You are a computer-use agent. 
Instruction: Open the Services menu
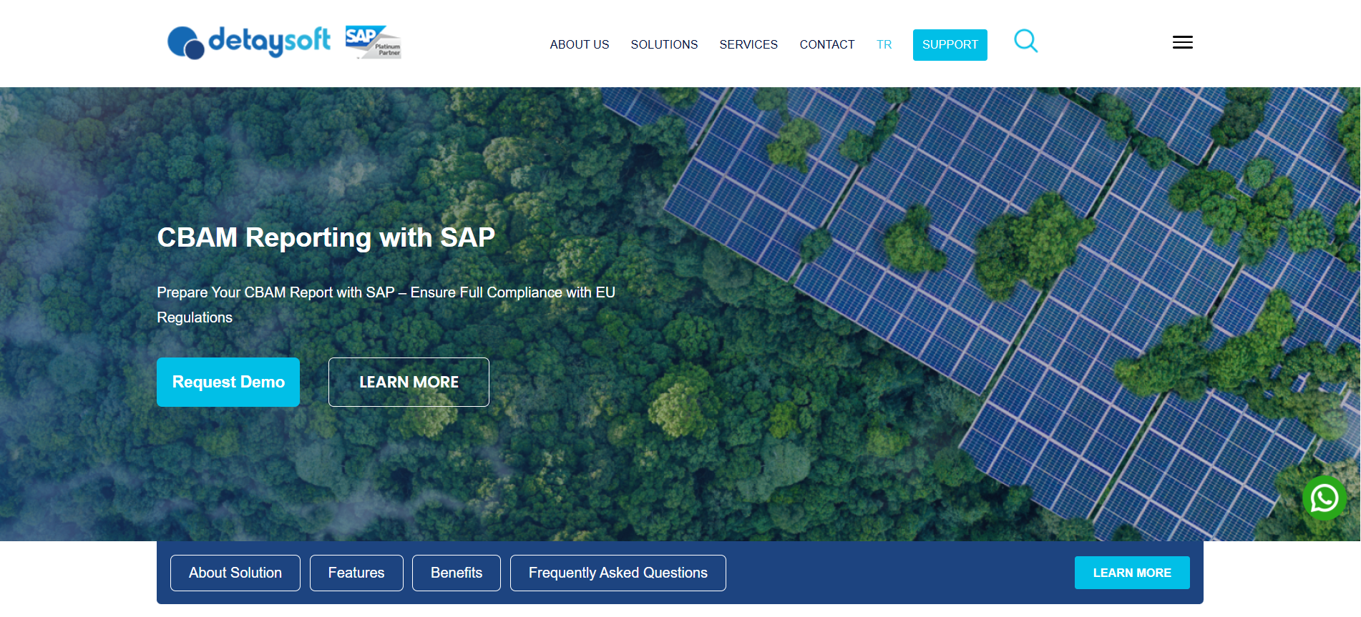(x=748, y=44)
